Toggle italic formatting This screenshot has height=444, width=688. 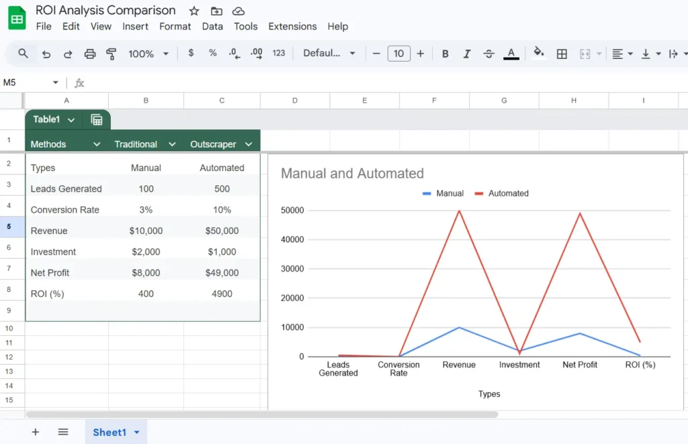click(467, 54)
